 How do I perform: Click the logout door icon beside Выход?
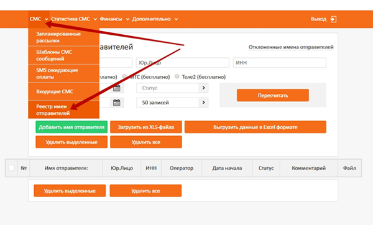333,19
